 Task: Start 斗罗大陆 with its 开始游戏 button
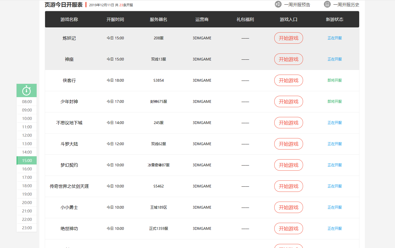[x=289, y=144]
